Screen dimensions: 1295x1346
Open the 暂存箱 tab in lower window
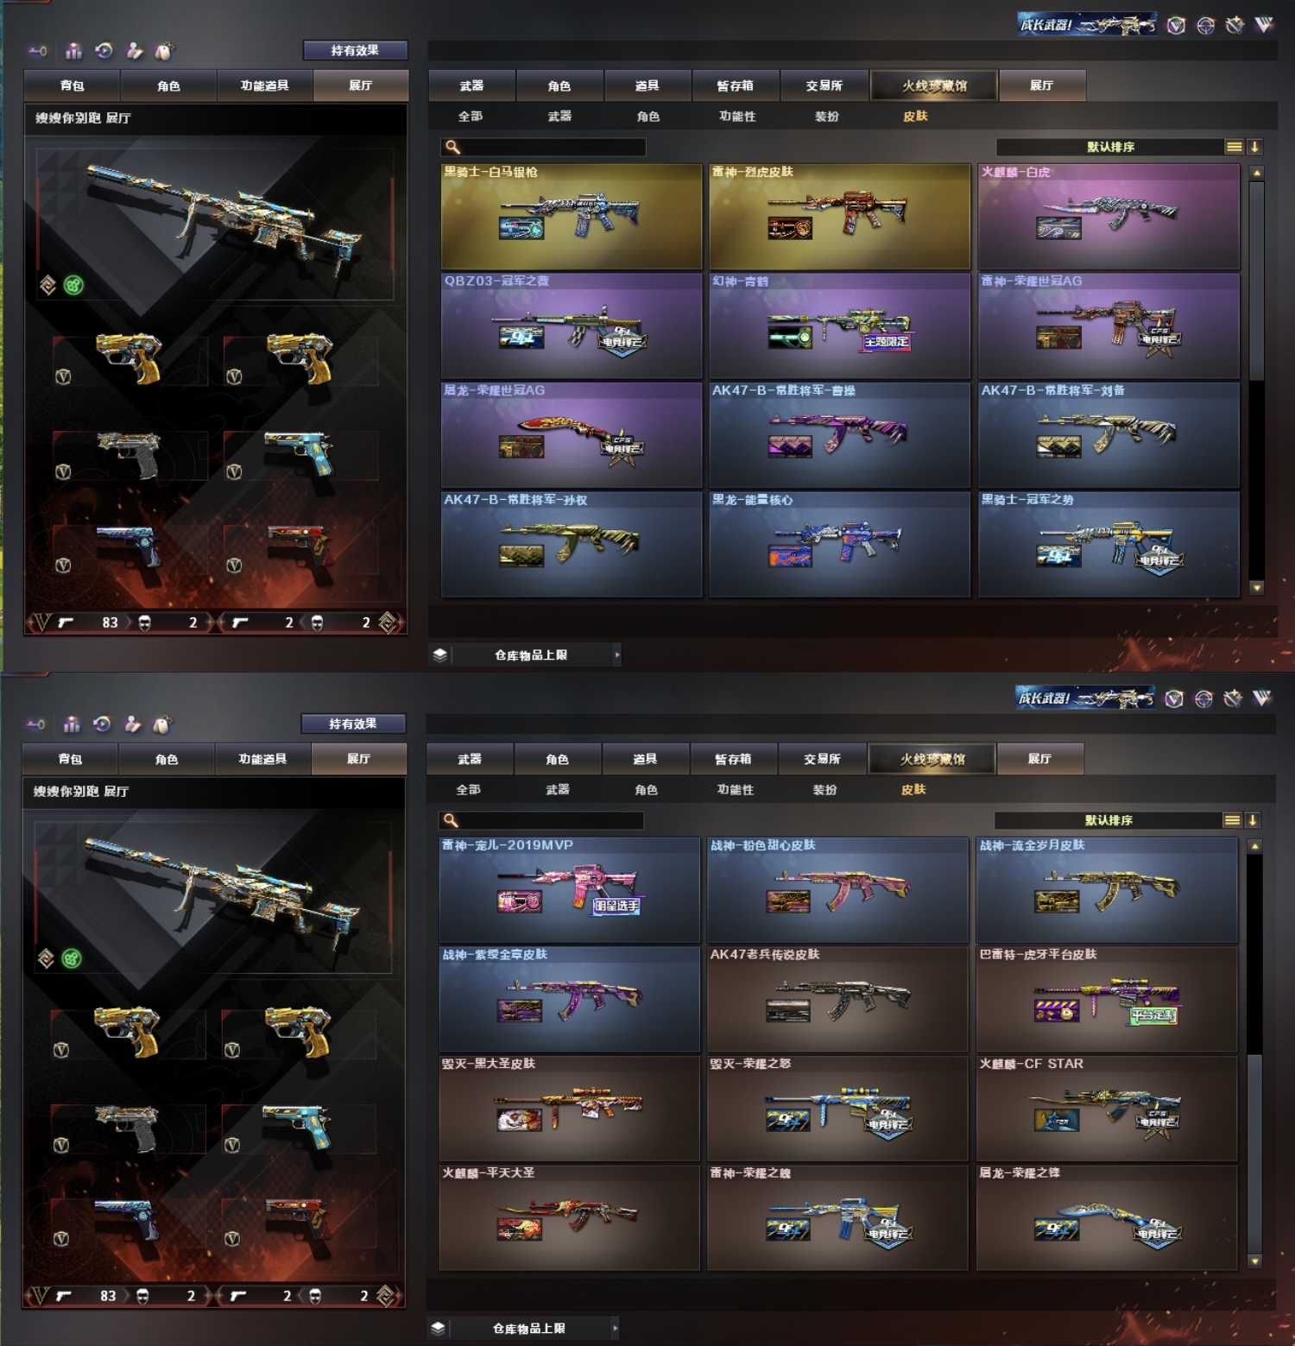(733, 759)
